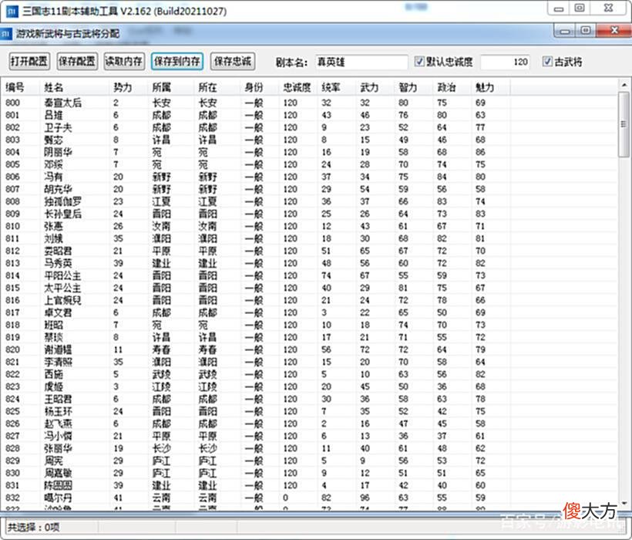This screenshot has width=632, height=540.
Task: Click the icon of the 游戏新武将与古武将分配 window
Action: pos(6,33)
